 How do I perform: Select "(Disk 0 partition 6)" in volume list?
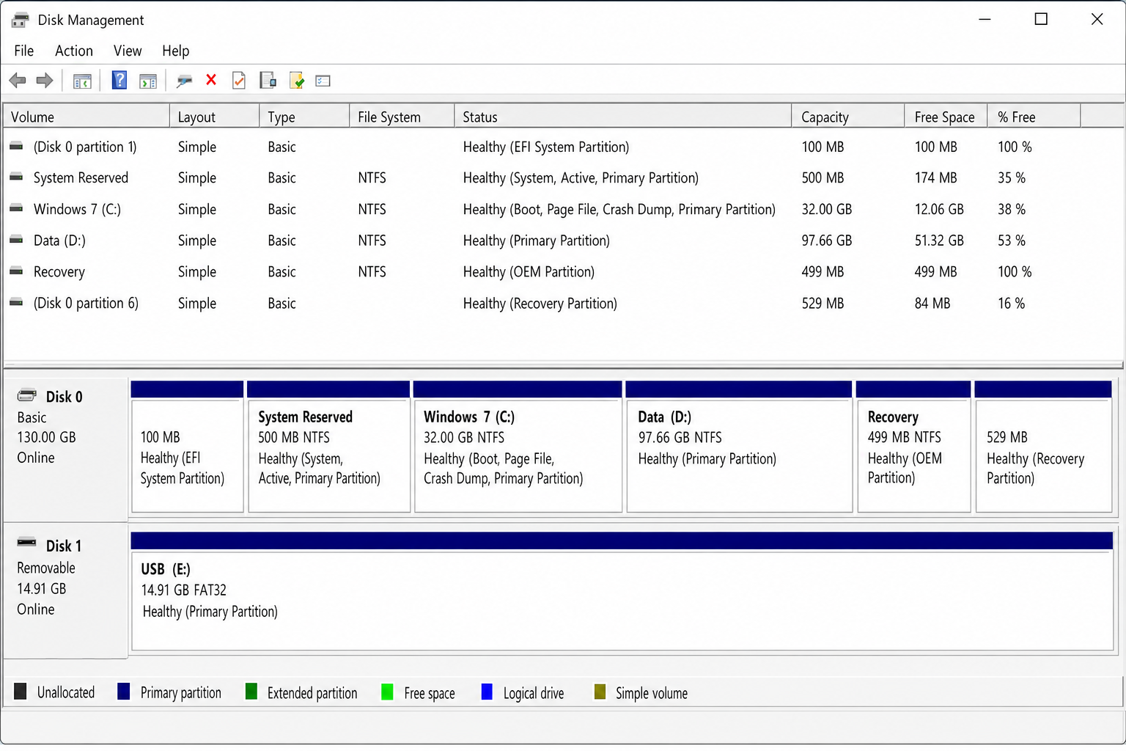86,303
